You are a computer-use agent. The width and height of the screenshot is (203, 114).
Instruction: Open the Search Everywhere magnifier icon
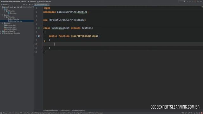[x=201, y=2]
